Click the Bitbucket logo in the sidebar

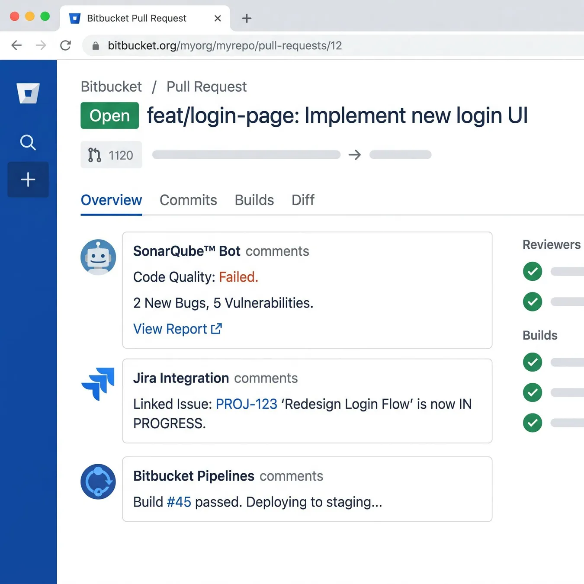[x=28, y=93]
